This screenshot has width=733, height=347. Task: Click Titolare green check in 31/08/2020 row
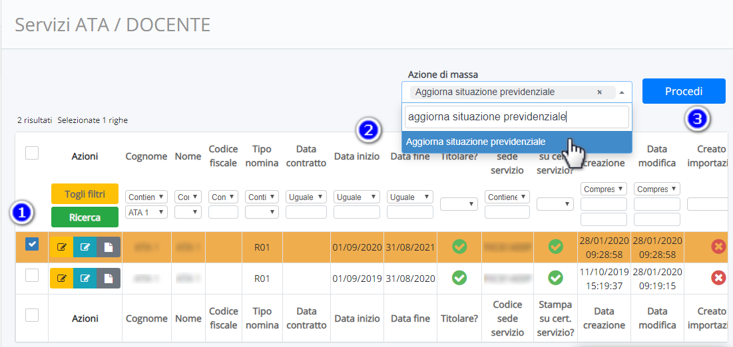click(459, 278)
